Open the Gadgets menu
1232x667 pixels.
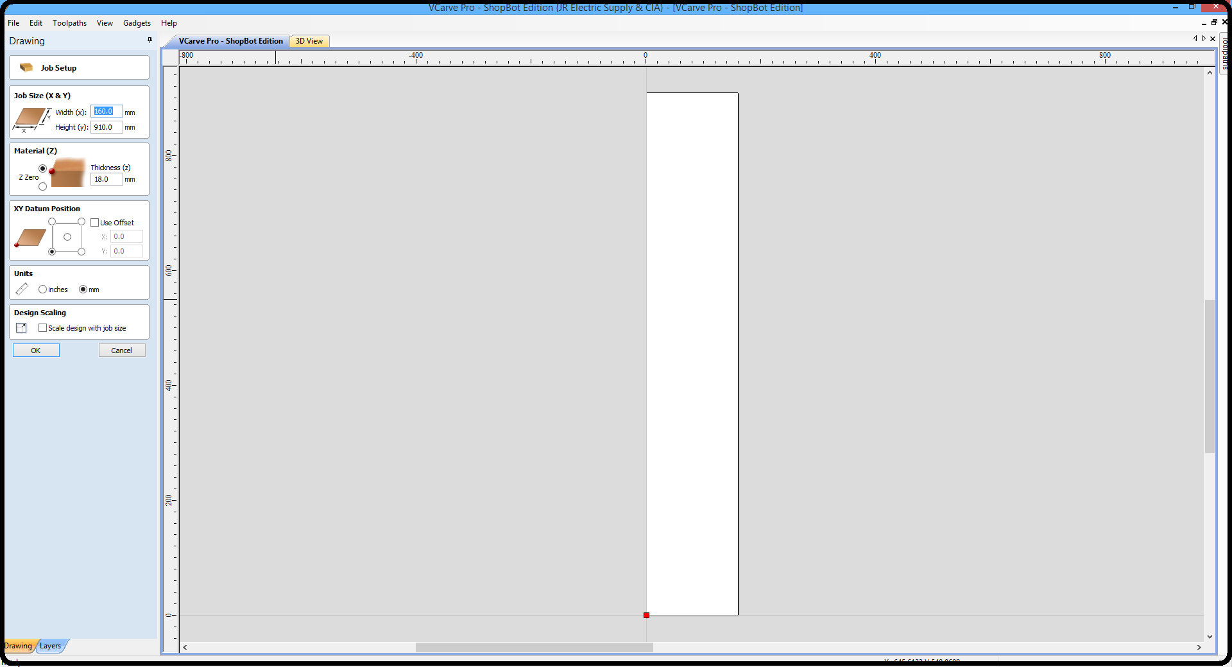pyautogui.click(x=137, y=23)
